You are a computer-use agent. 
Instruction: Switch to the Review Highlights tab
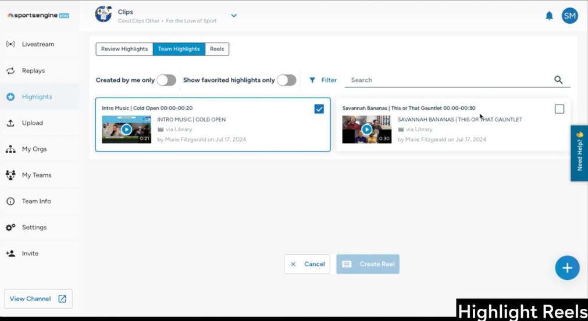(124, 49)
